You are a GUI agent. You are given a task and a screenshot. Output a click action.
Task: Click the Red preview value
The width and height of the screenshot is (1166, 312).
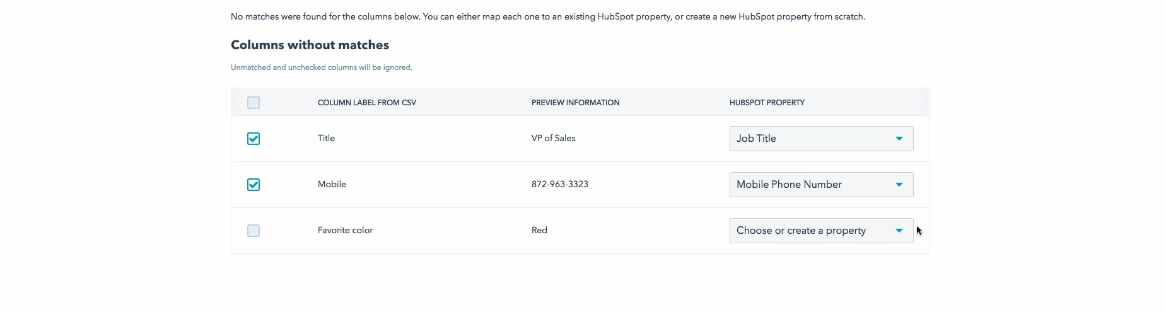[x=539, y=231]
